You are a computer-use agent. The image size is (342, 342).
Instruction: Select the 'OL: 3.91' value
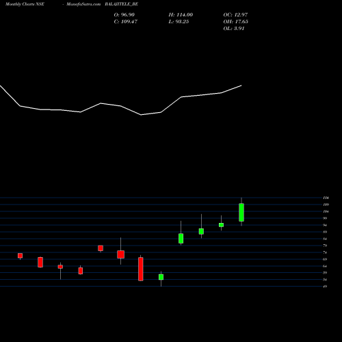(234, 29)
